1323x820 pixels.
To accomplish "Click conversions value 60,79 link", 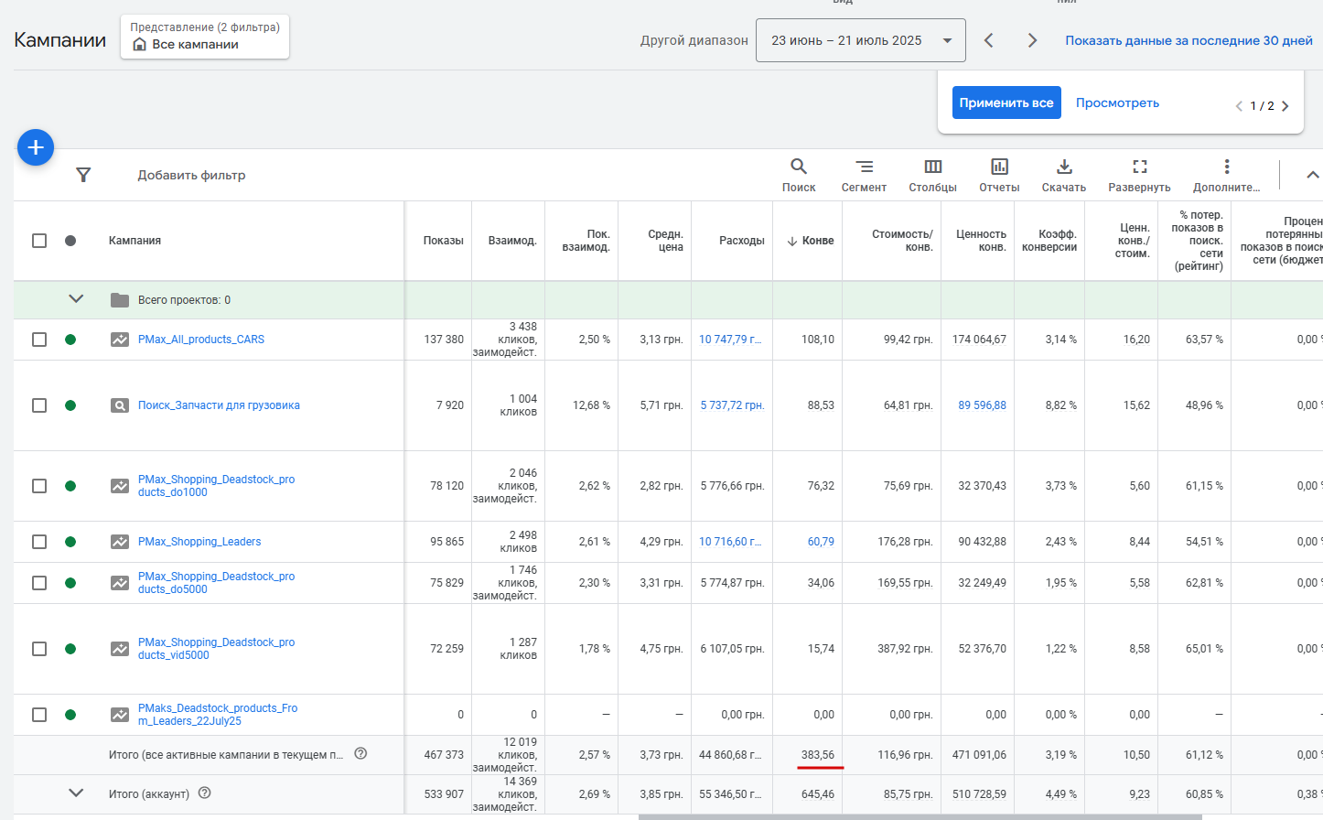I will coord(821,542).
